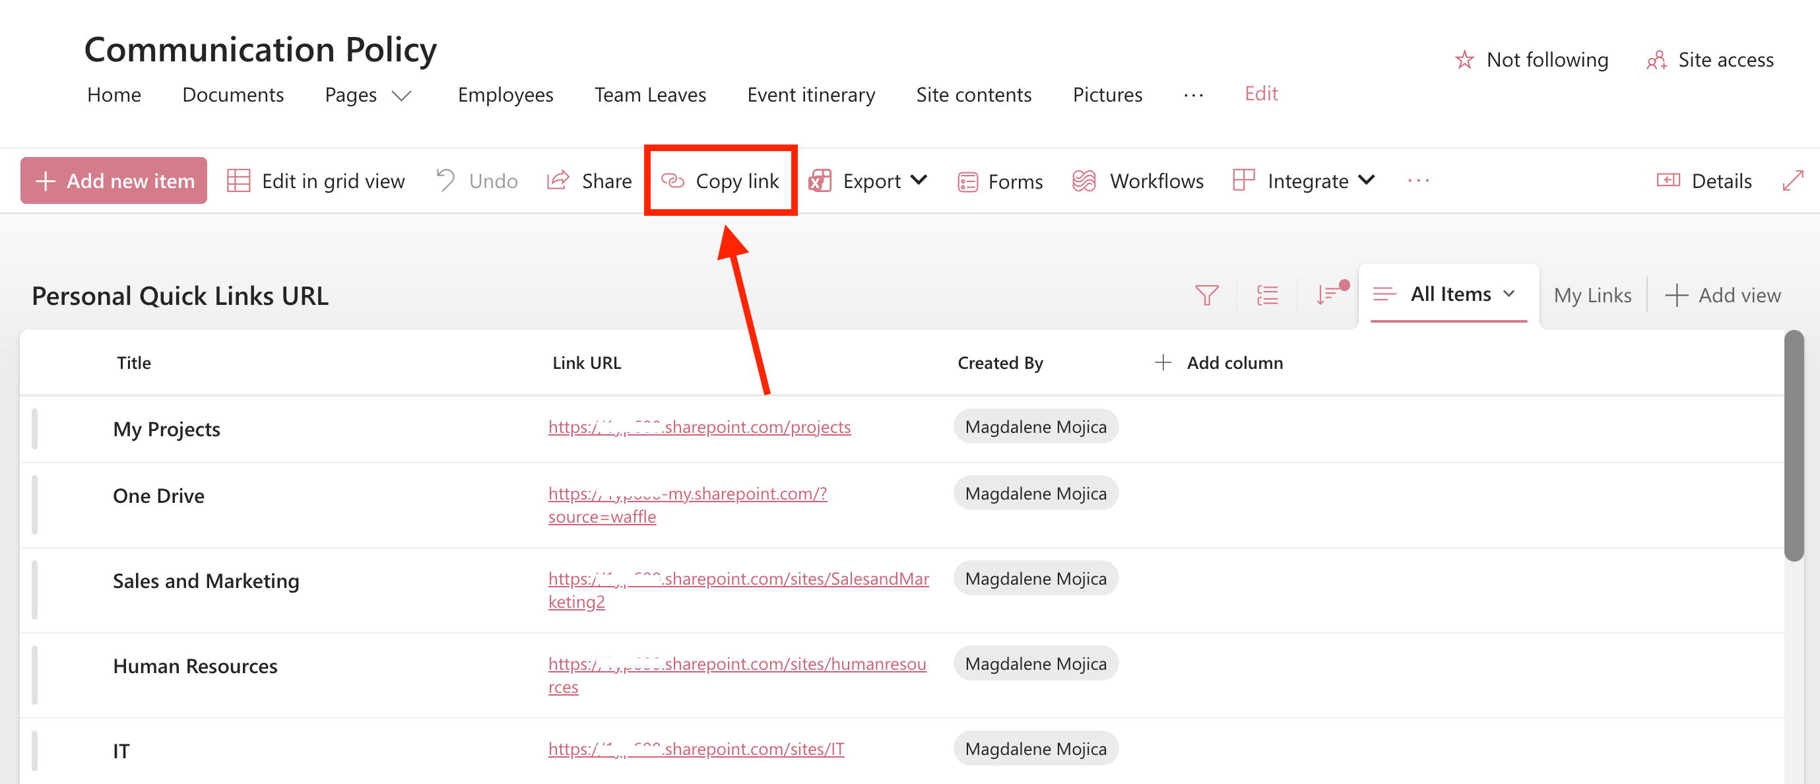Open the humanresources site link
Viewport: 1820px width, 784px height.
pyautogui.click(x=737, y=674)
